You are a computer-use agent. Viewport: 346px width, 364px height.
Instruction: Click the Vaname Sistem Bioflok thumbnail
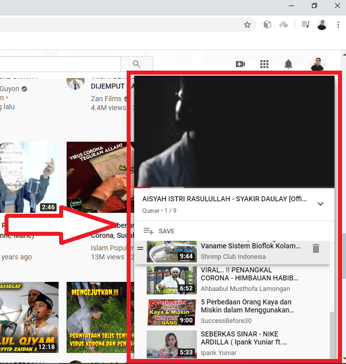coord(172,252)
